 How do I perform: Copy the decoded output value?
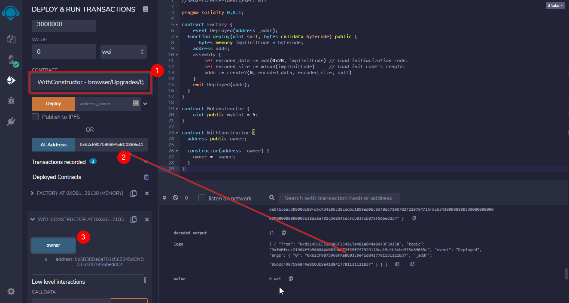pos(284,233)
